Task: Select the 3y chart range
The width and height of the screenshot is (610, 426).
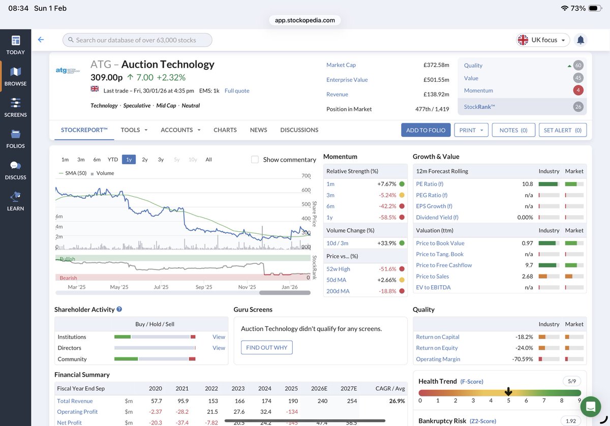Action: point(161,160)
